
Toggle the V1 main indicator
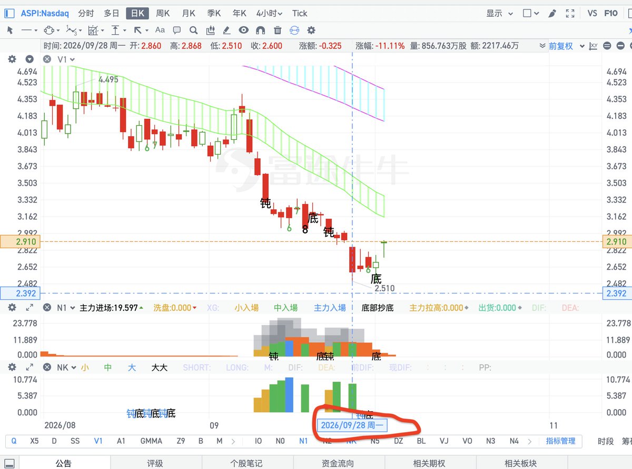click(98, 441)
